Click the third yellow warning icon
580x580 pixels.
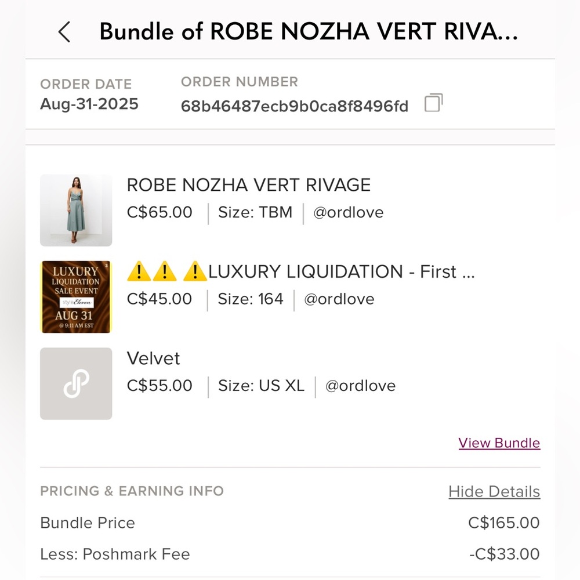195,271
